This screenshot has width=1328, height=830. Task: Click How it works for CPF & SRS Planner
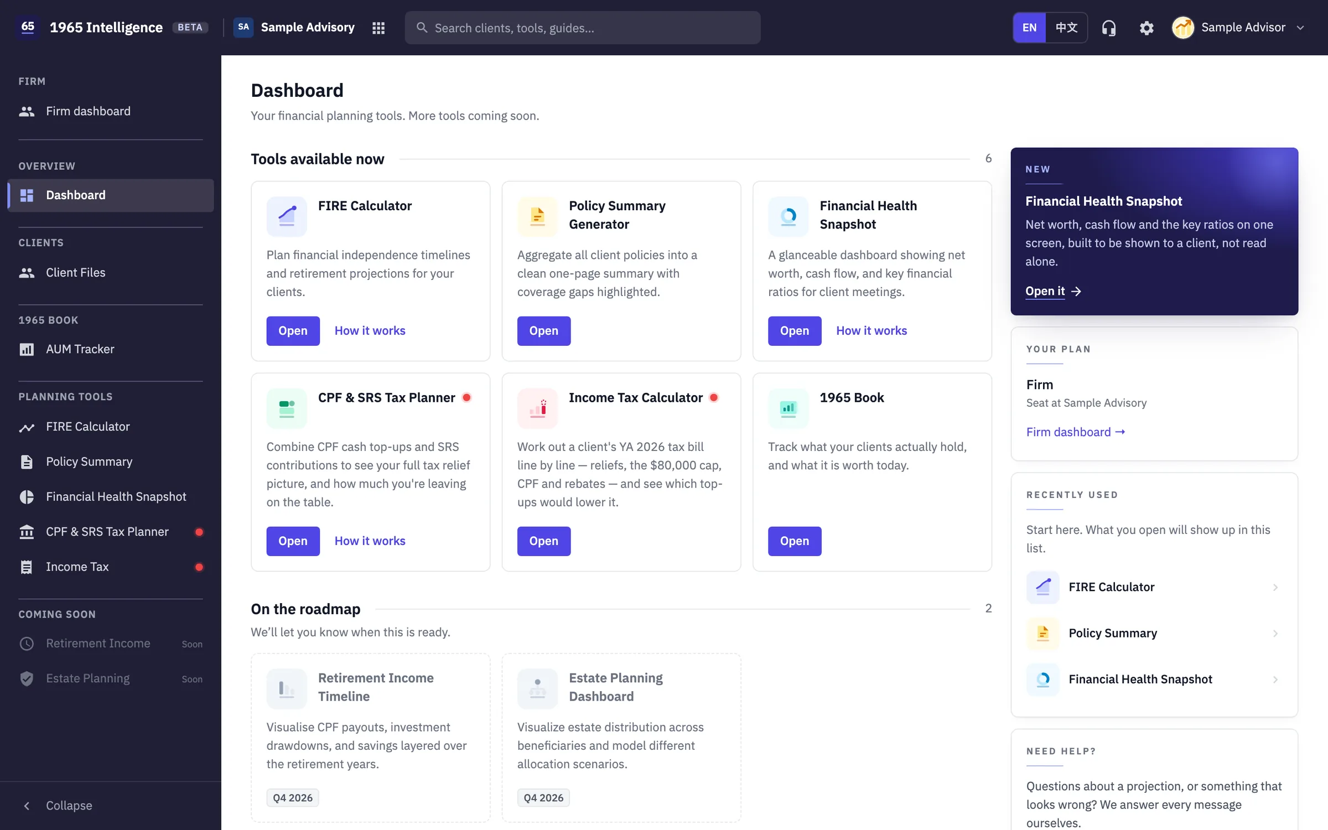370,541
